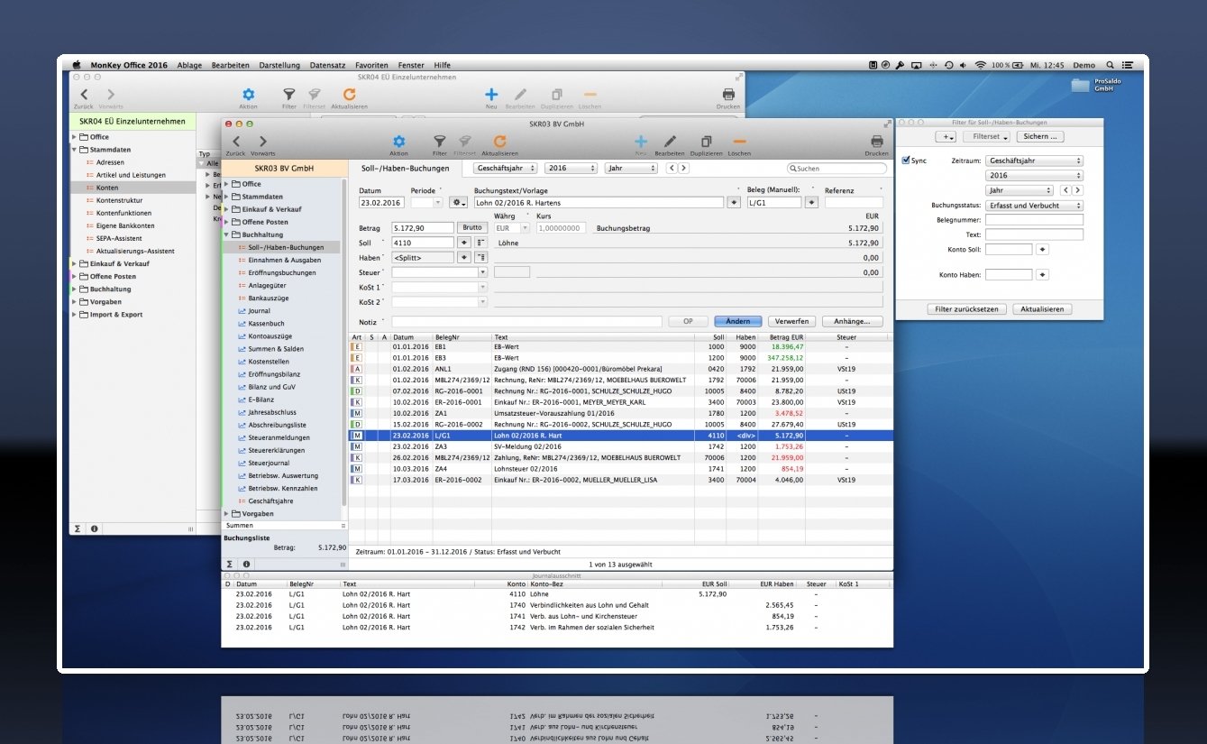
Task: Expand the Vorgaben folder in SKR03 sidebar
Action: [227, 513]
